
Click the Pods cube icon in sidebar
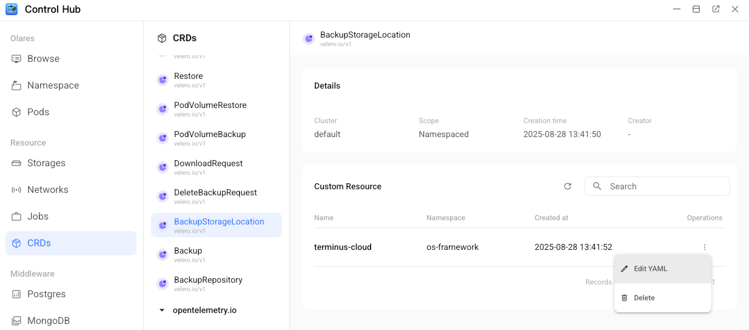pyautogui.click(x=16, y=112)
